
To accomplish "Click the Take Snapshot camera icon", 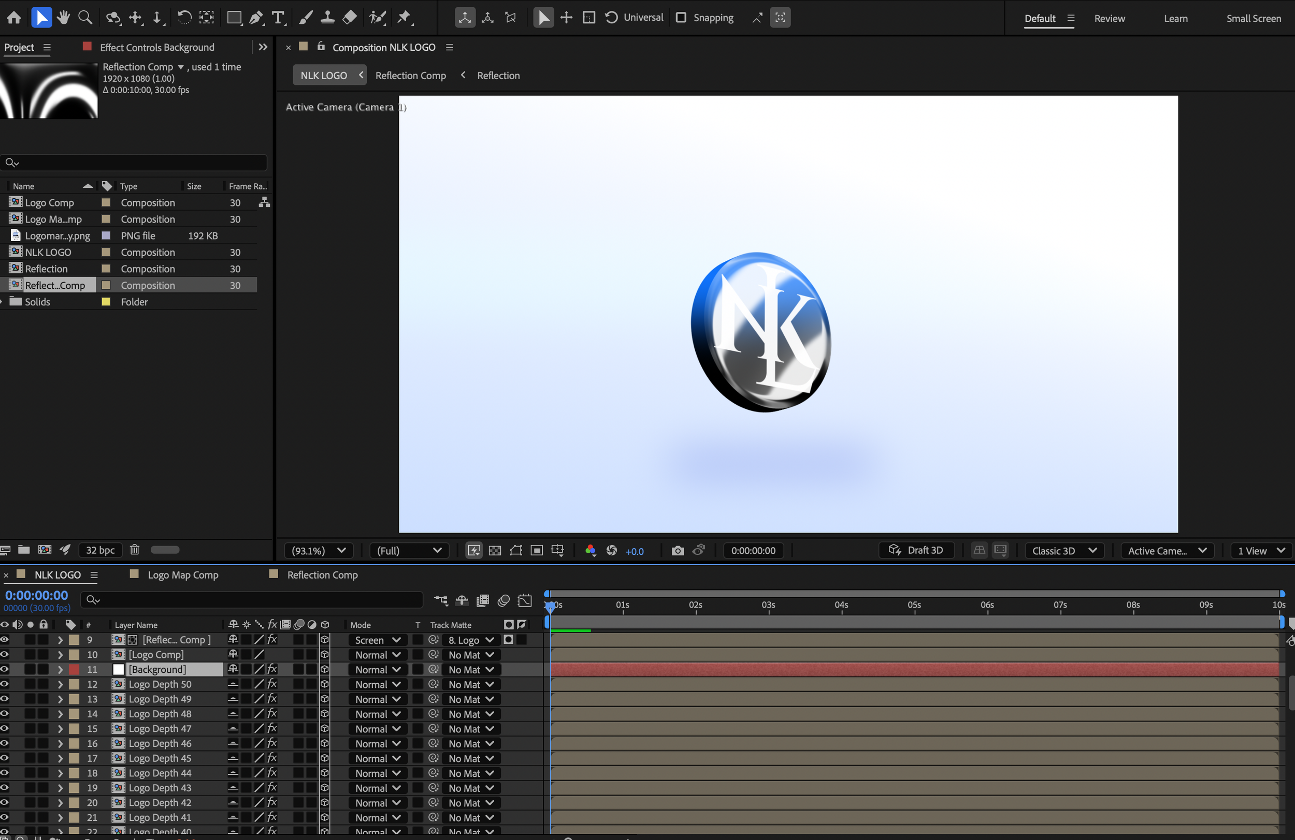I will pyautogui.click(x=678, y=551).
